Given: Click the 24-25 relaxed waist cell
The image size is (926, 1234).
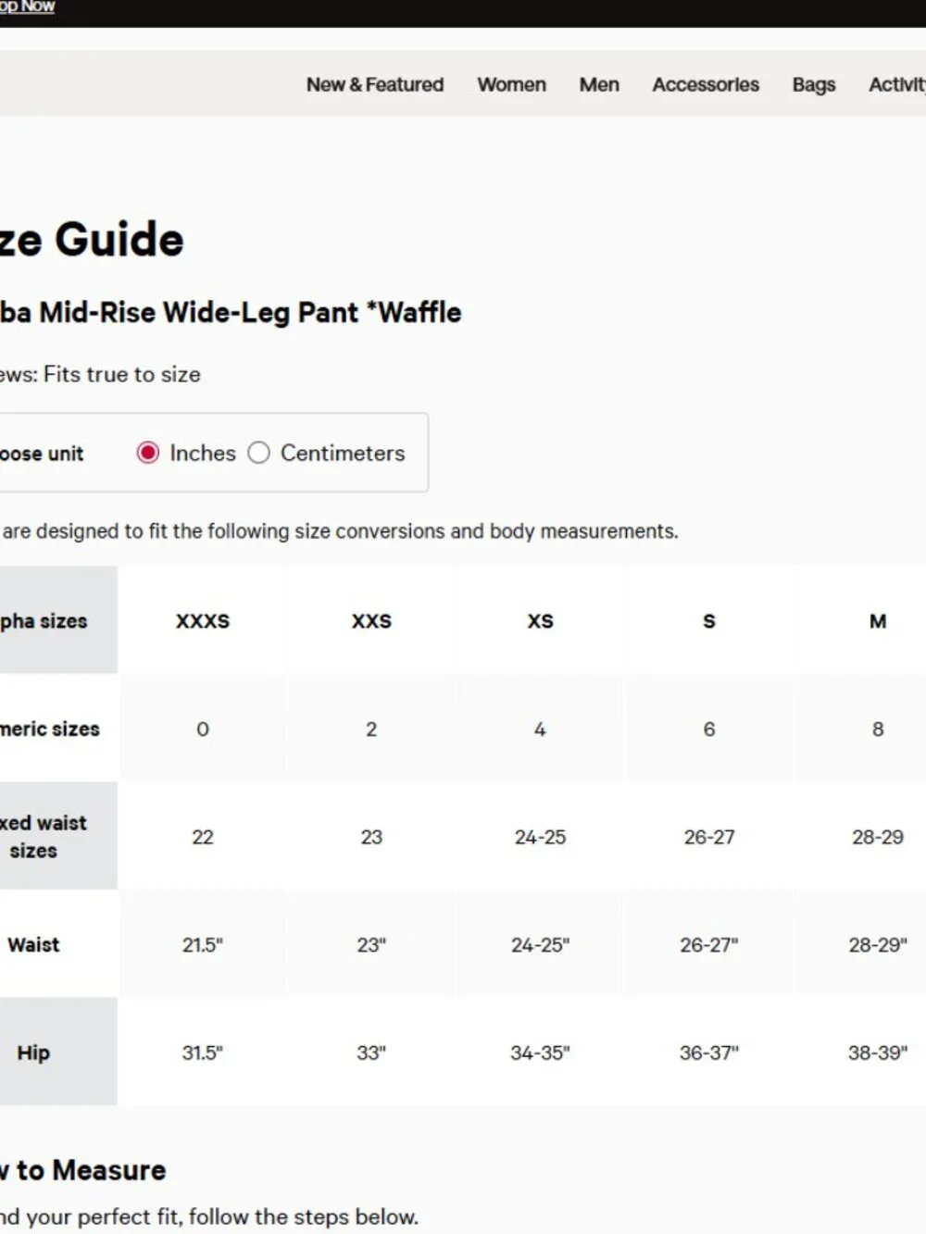Looking at the screenshot, I should (540, 837).
